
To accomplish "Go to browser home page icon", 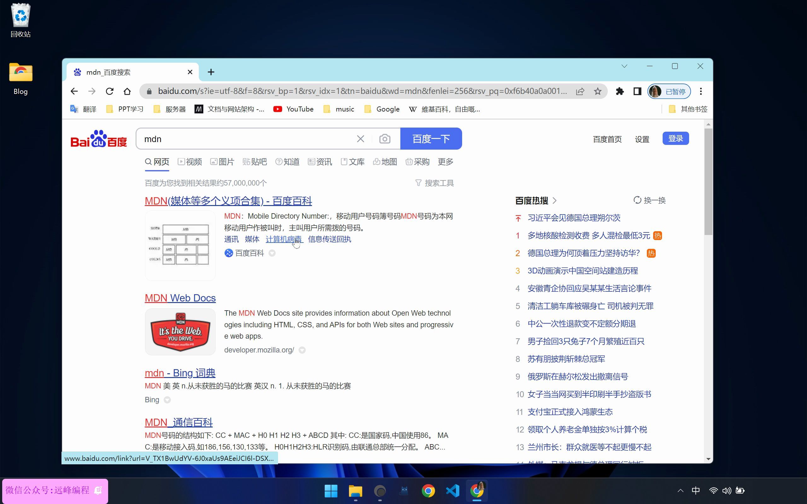I will [x=127, y=91].
